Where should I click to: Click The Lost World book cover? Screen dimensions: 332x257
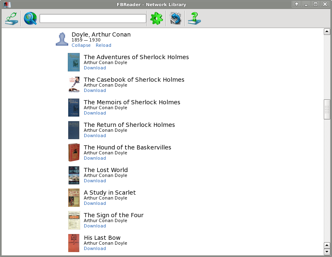point(74,175)
